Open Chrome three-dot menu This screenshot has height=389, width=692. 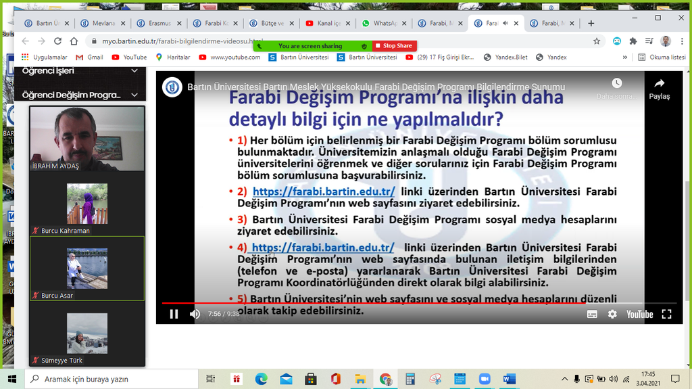tap(682, 41)
